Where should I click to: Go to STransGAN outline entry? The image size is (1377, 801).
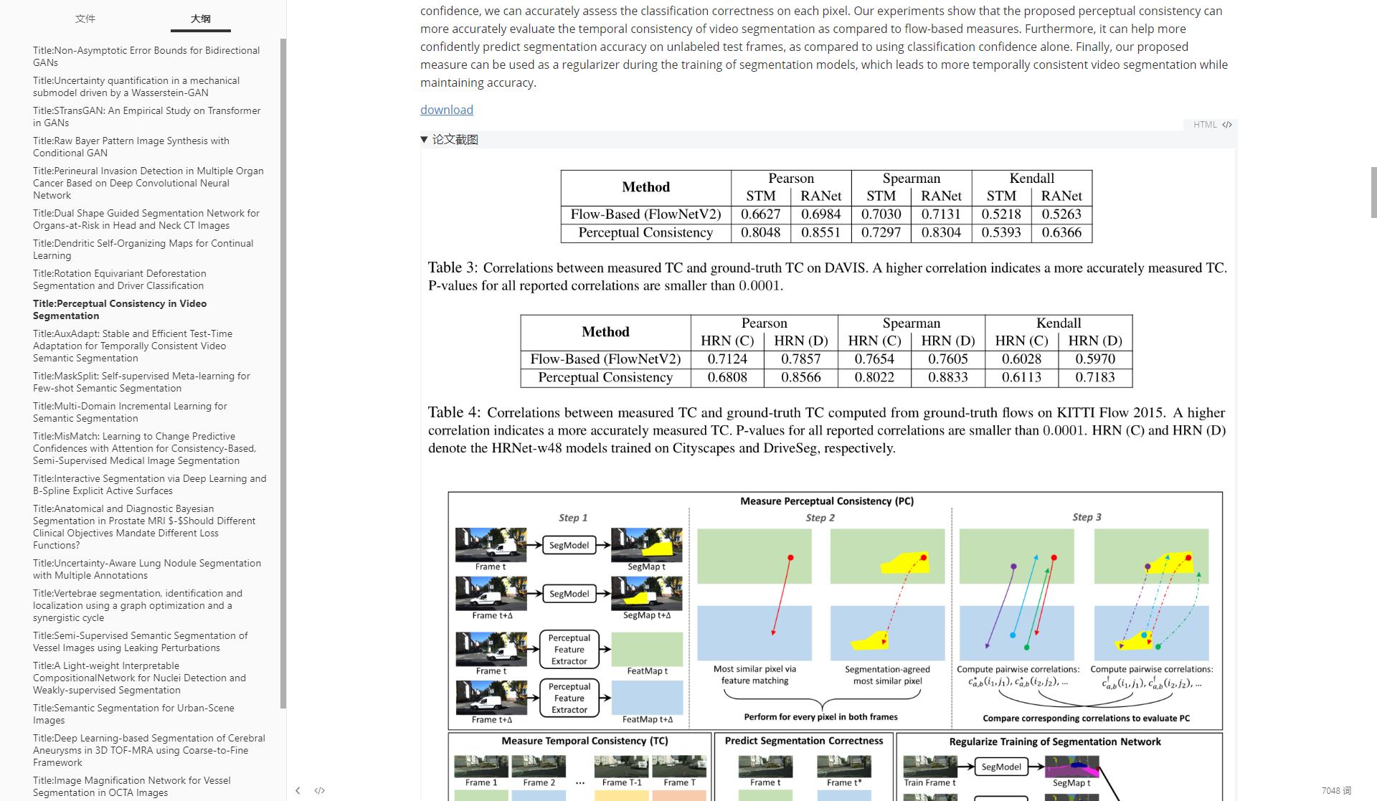pyautogui.click(x=146, y=116)
